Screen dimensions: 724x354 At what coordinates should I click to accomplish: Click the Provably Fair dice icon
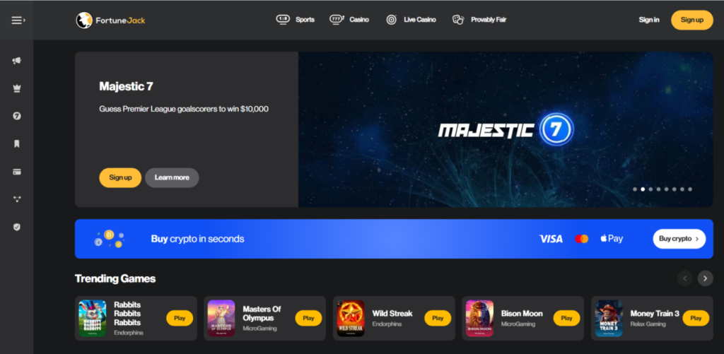coord(458,20)
